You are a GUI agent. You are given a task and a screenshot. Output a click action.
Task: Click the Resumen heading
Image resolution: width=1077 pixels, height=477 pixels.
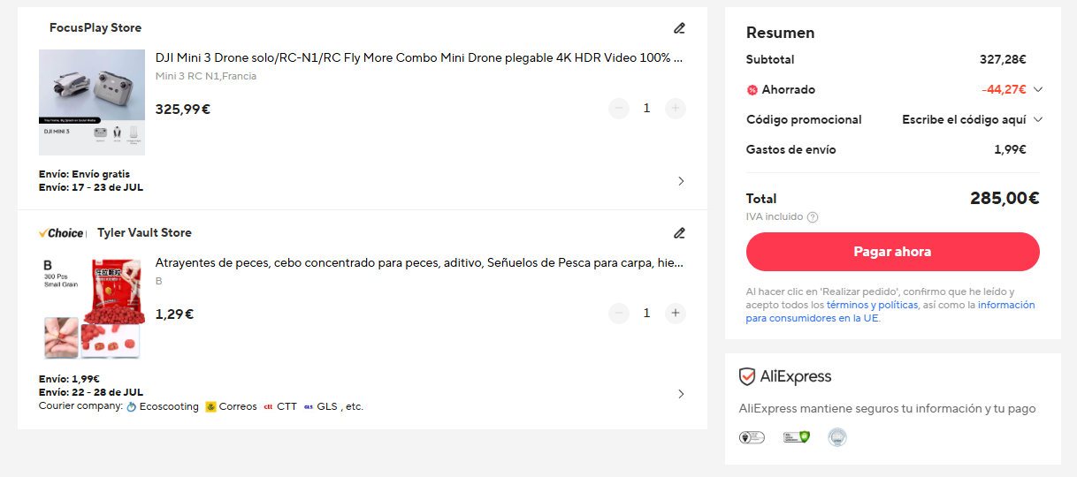click(781, 33)
